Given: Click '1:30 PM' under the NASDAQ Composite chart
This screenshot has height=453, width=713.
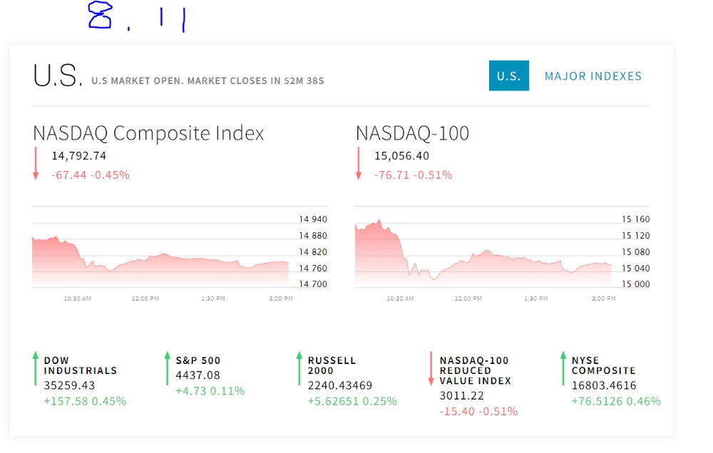Looking at the screenshot, I should 213,298.
